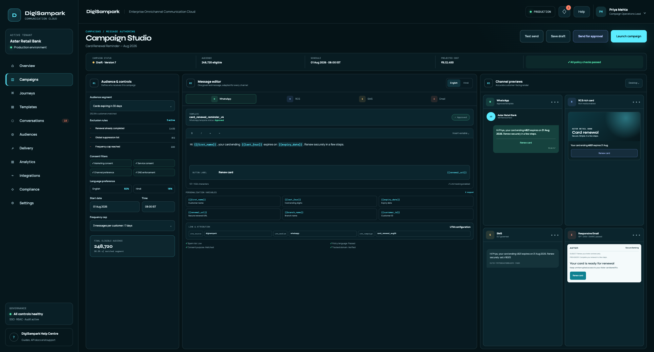Viewport: 654px width, 352px height.
Task: Open Responsive Email card three-dot menu
Action: pos(636,235)
